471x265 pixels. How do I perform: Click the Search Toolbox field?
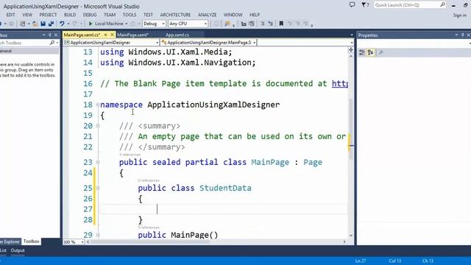pos(24,43)
